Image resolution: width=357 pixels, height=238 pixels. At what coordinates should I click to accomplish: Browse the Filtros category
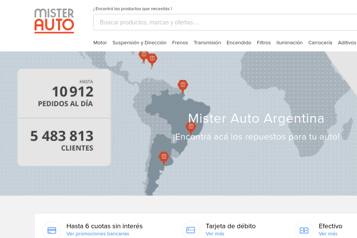click(264, 43)
